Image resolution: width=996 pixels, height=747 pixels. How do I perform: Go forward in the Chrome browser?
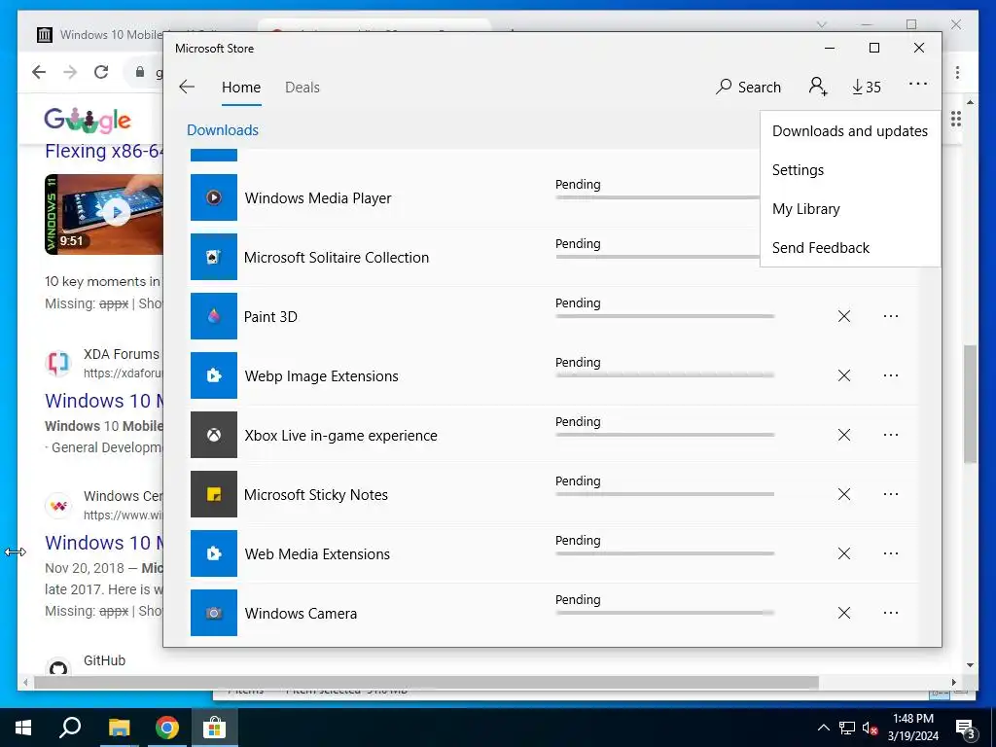tap(70, 72)
